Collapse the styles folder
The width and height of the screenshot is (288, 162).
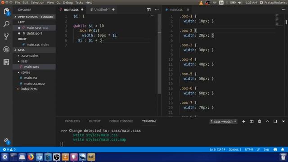(x=26, y=72)
